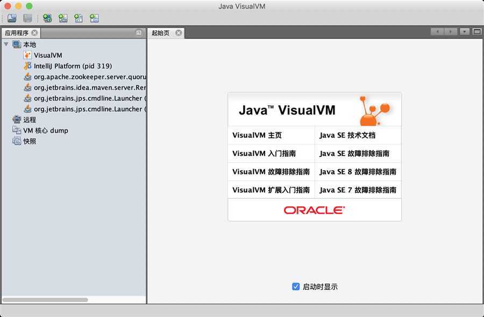The width and height of the screenshot is (484, 317).
Task: Click the VM 核心 dump icon
Action: click(x=16, y=130)
